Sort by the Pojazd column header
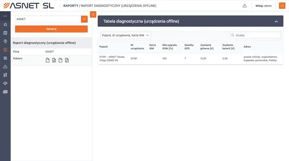Screen dimensions: 289x161 tap(104, 47)
